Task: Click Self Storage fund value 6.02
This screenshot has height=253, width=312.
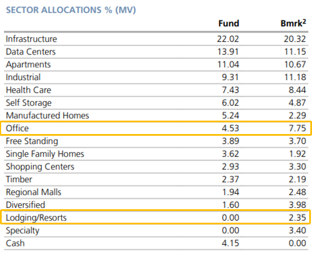Action: 230,103
